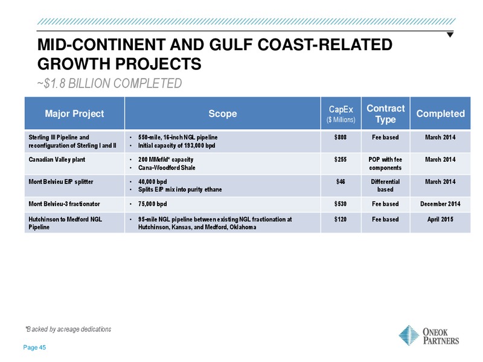Click the '$530' CapEx value
This screenshot has width=483, height=362.
pos(341,204)
